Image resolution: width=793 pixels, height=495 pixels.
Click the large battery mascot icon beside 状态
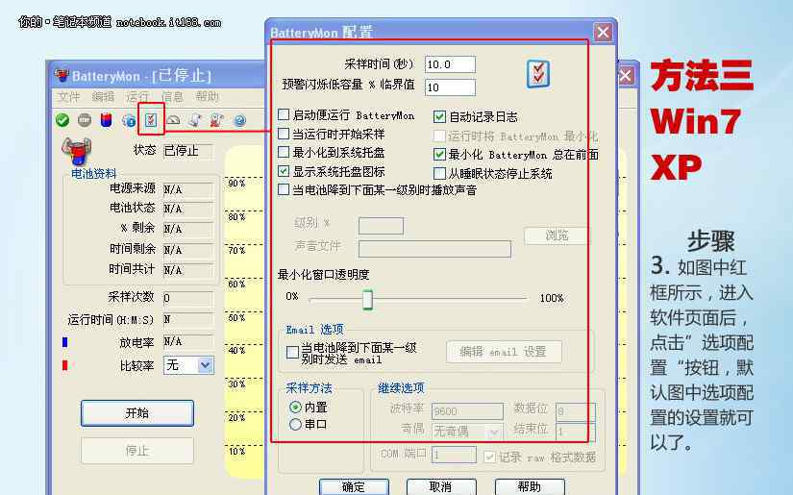click(77, 151)
